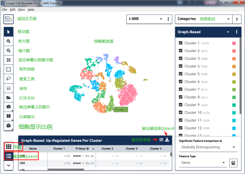Disable the Cluster 5 checkbox
The height and width of the screenshot is (174, 245).
pyautogui.click(x=181, y=74)
